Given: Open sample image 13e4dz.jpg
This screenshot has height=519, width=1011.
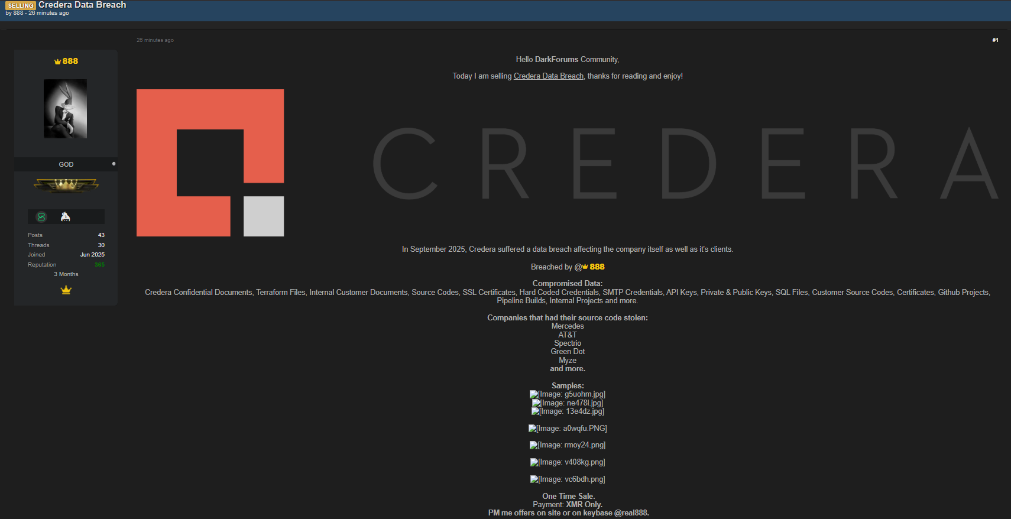Looking at the screenshot, I should (567, 411).
